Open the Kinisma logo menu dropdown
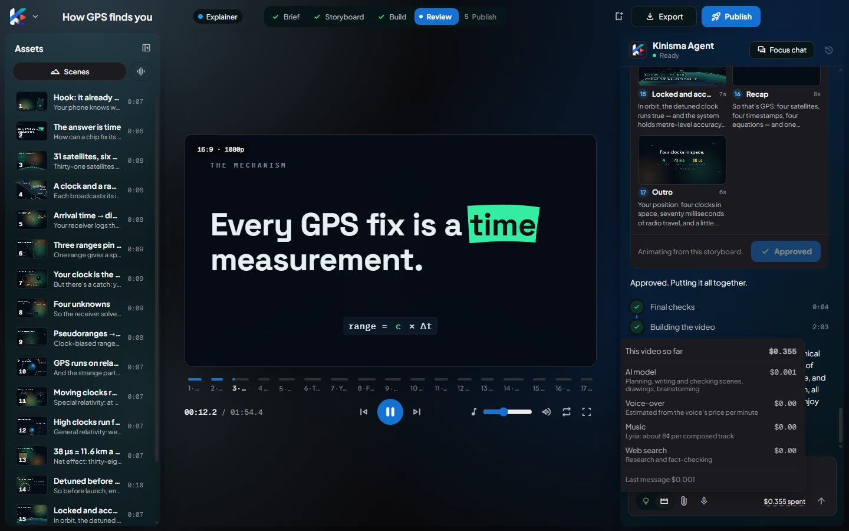 pos(24,17)
